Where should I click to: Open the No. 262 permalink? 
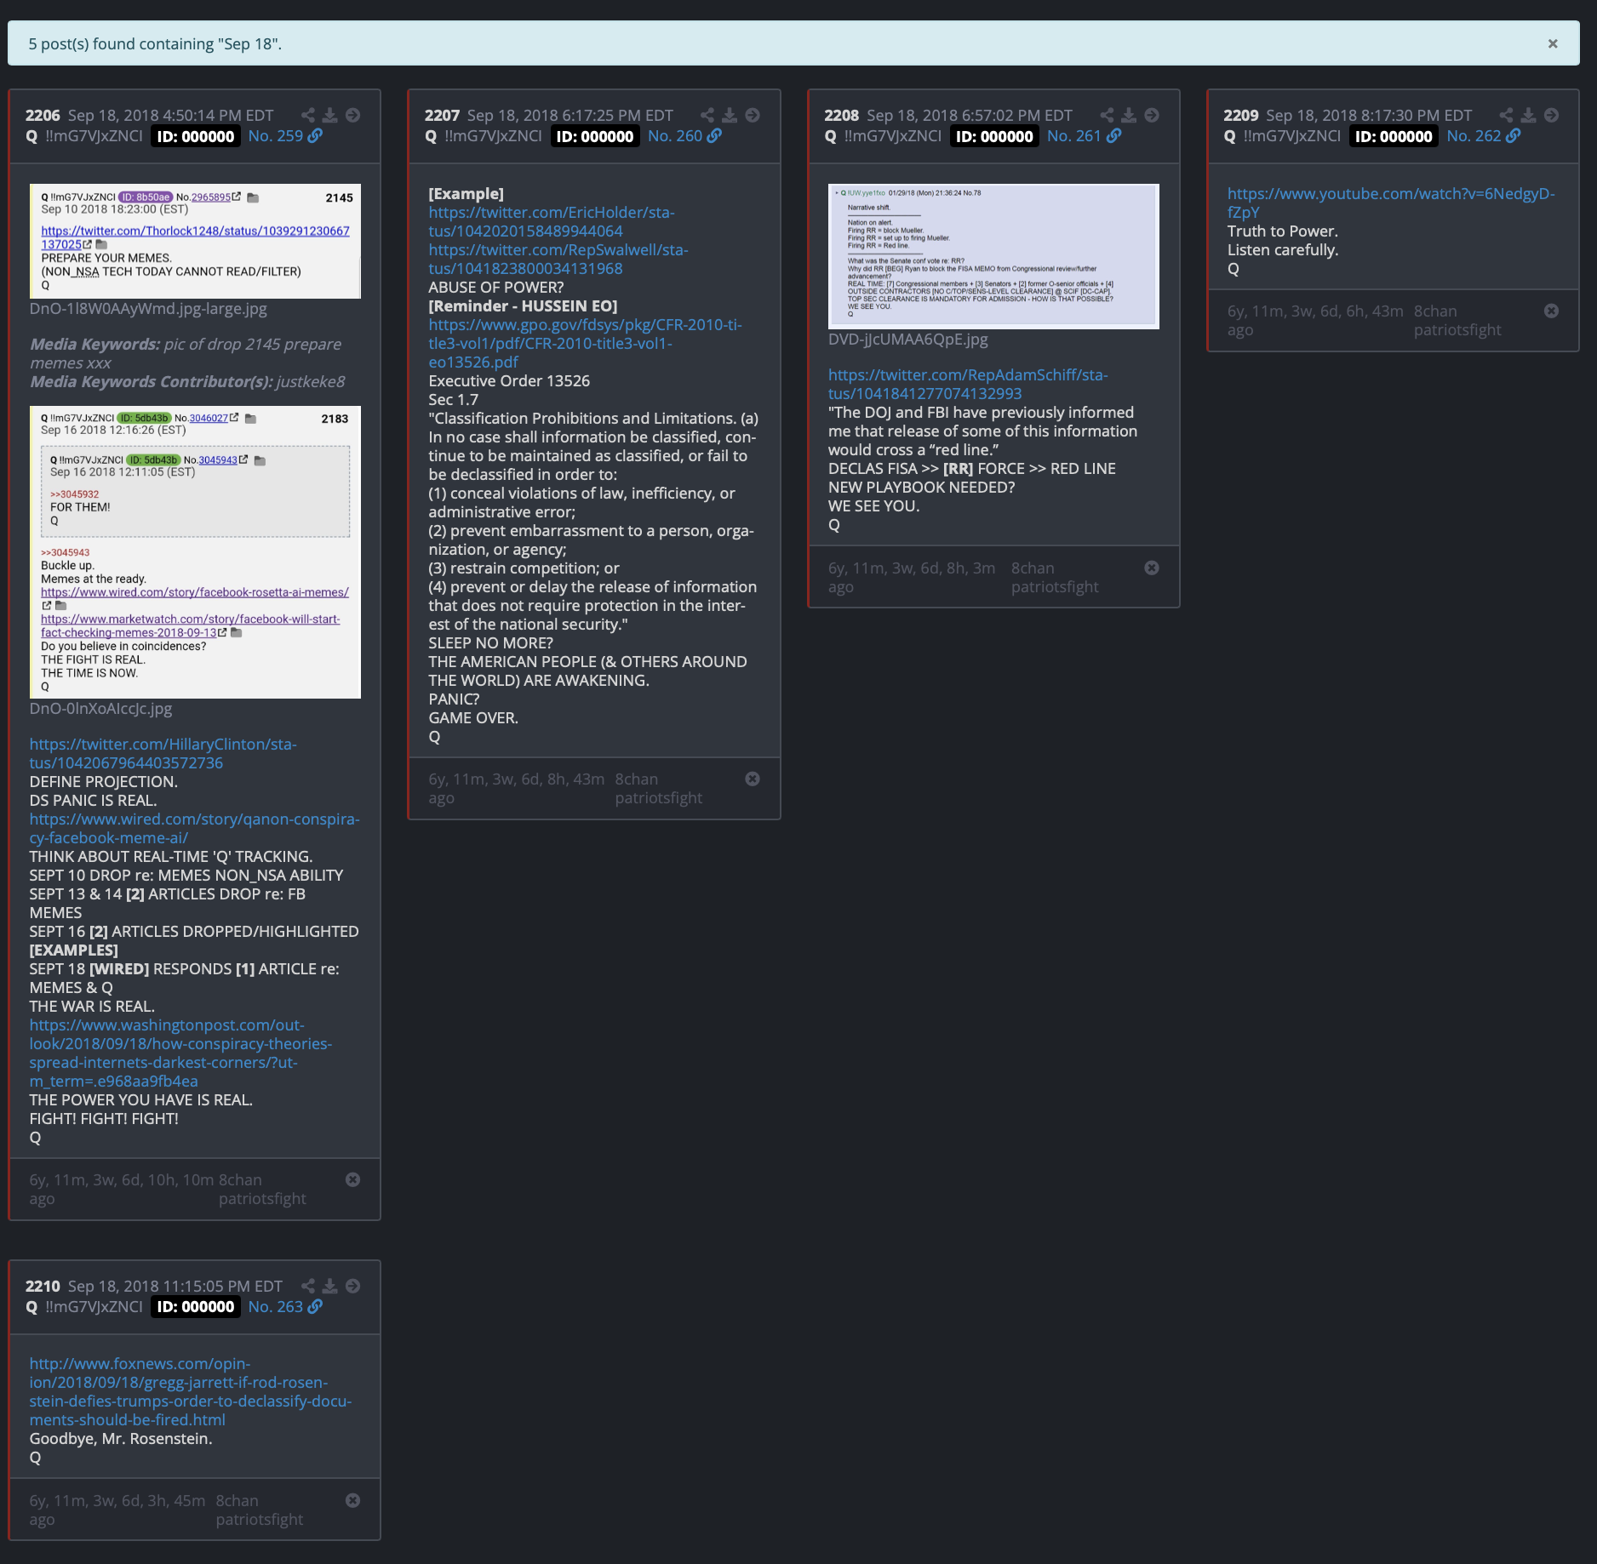coord(1483,136)
